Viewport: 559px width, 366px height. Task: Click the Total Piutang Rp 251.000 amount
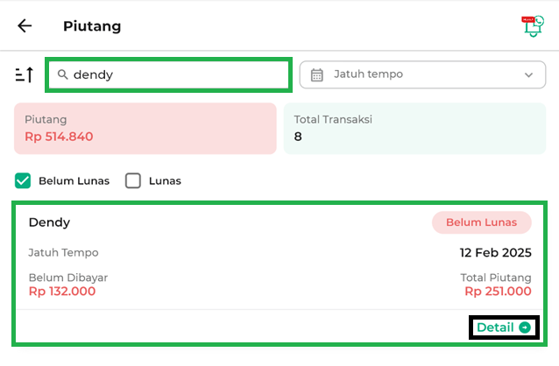point(498,292)
